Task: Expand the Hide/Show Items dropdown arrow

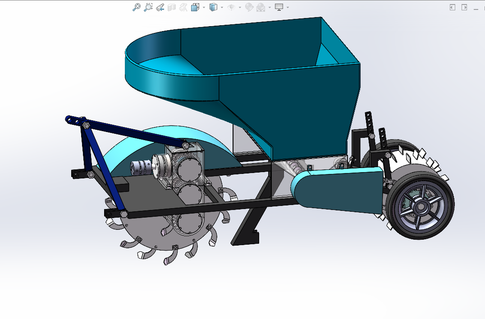Action: 240,7
